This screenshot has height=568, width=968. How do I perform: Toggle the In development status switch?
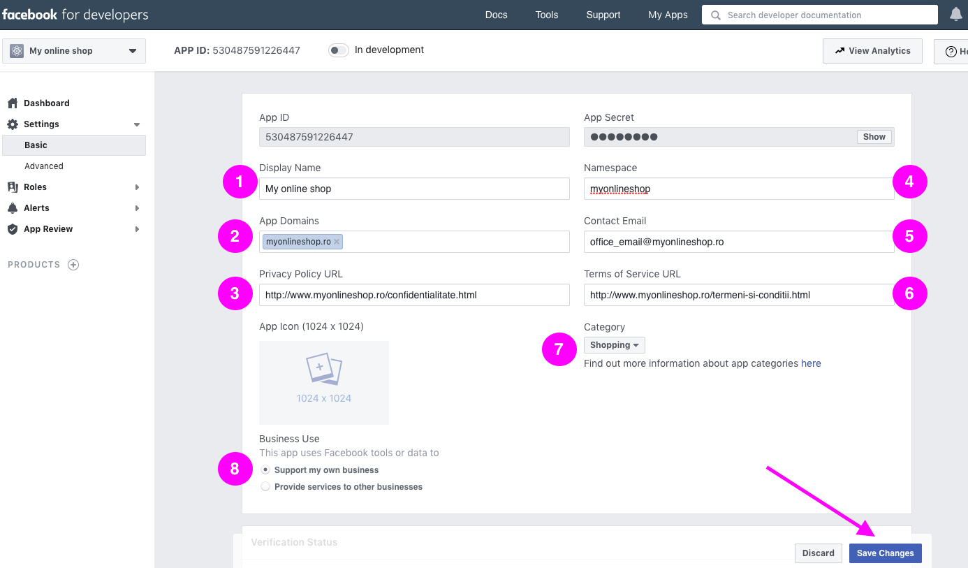(339, 50)
